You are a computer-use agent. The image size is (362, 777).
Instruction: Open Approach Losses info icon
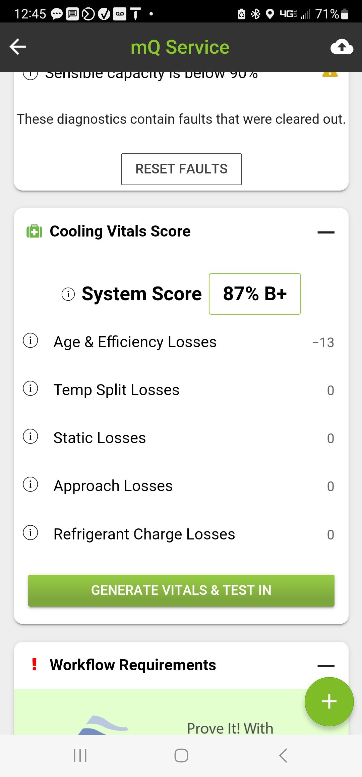tap(31, 485)
